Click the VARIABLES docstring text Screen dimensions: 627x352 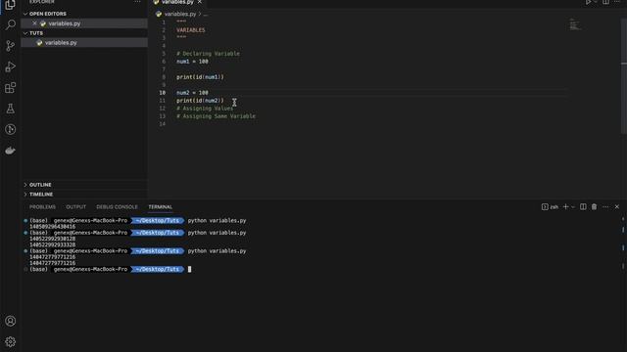tap(191, 30)
